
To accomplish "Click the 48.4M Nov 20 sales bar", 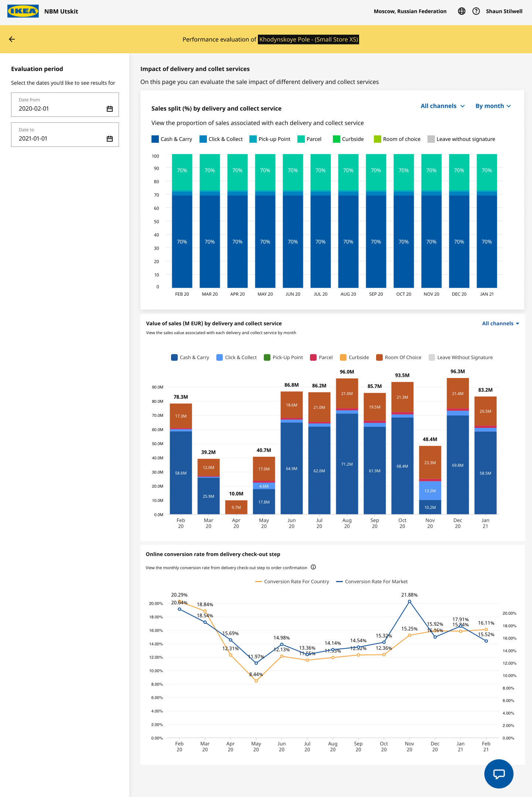I will point(430,480).
